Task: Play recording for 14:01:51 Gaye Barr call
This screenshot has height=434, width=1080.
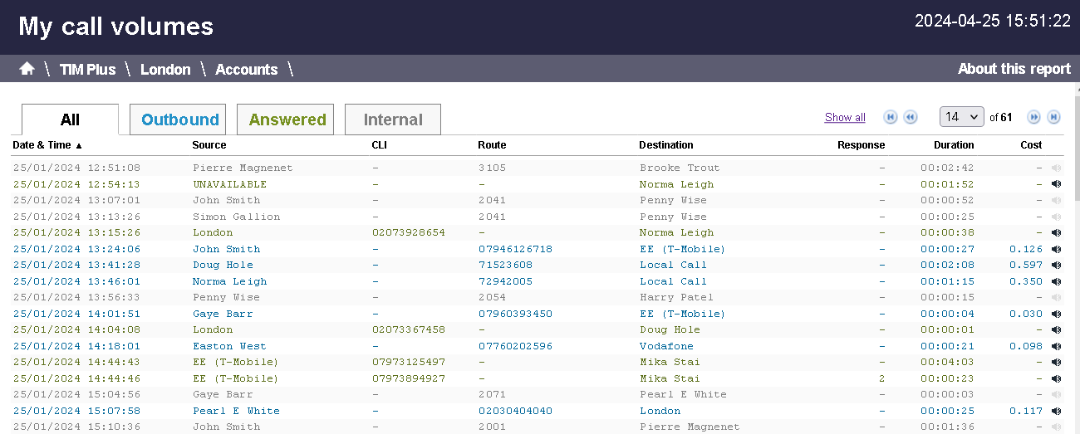Action: point(1056,314)
